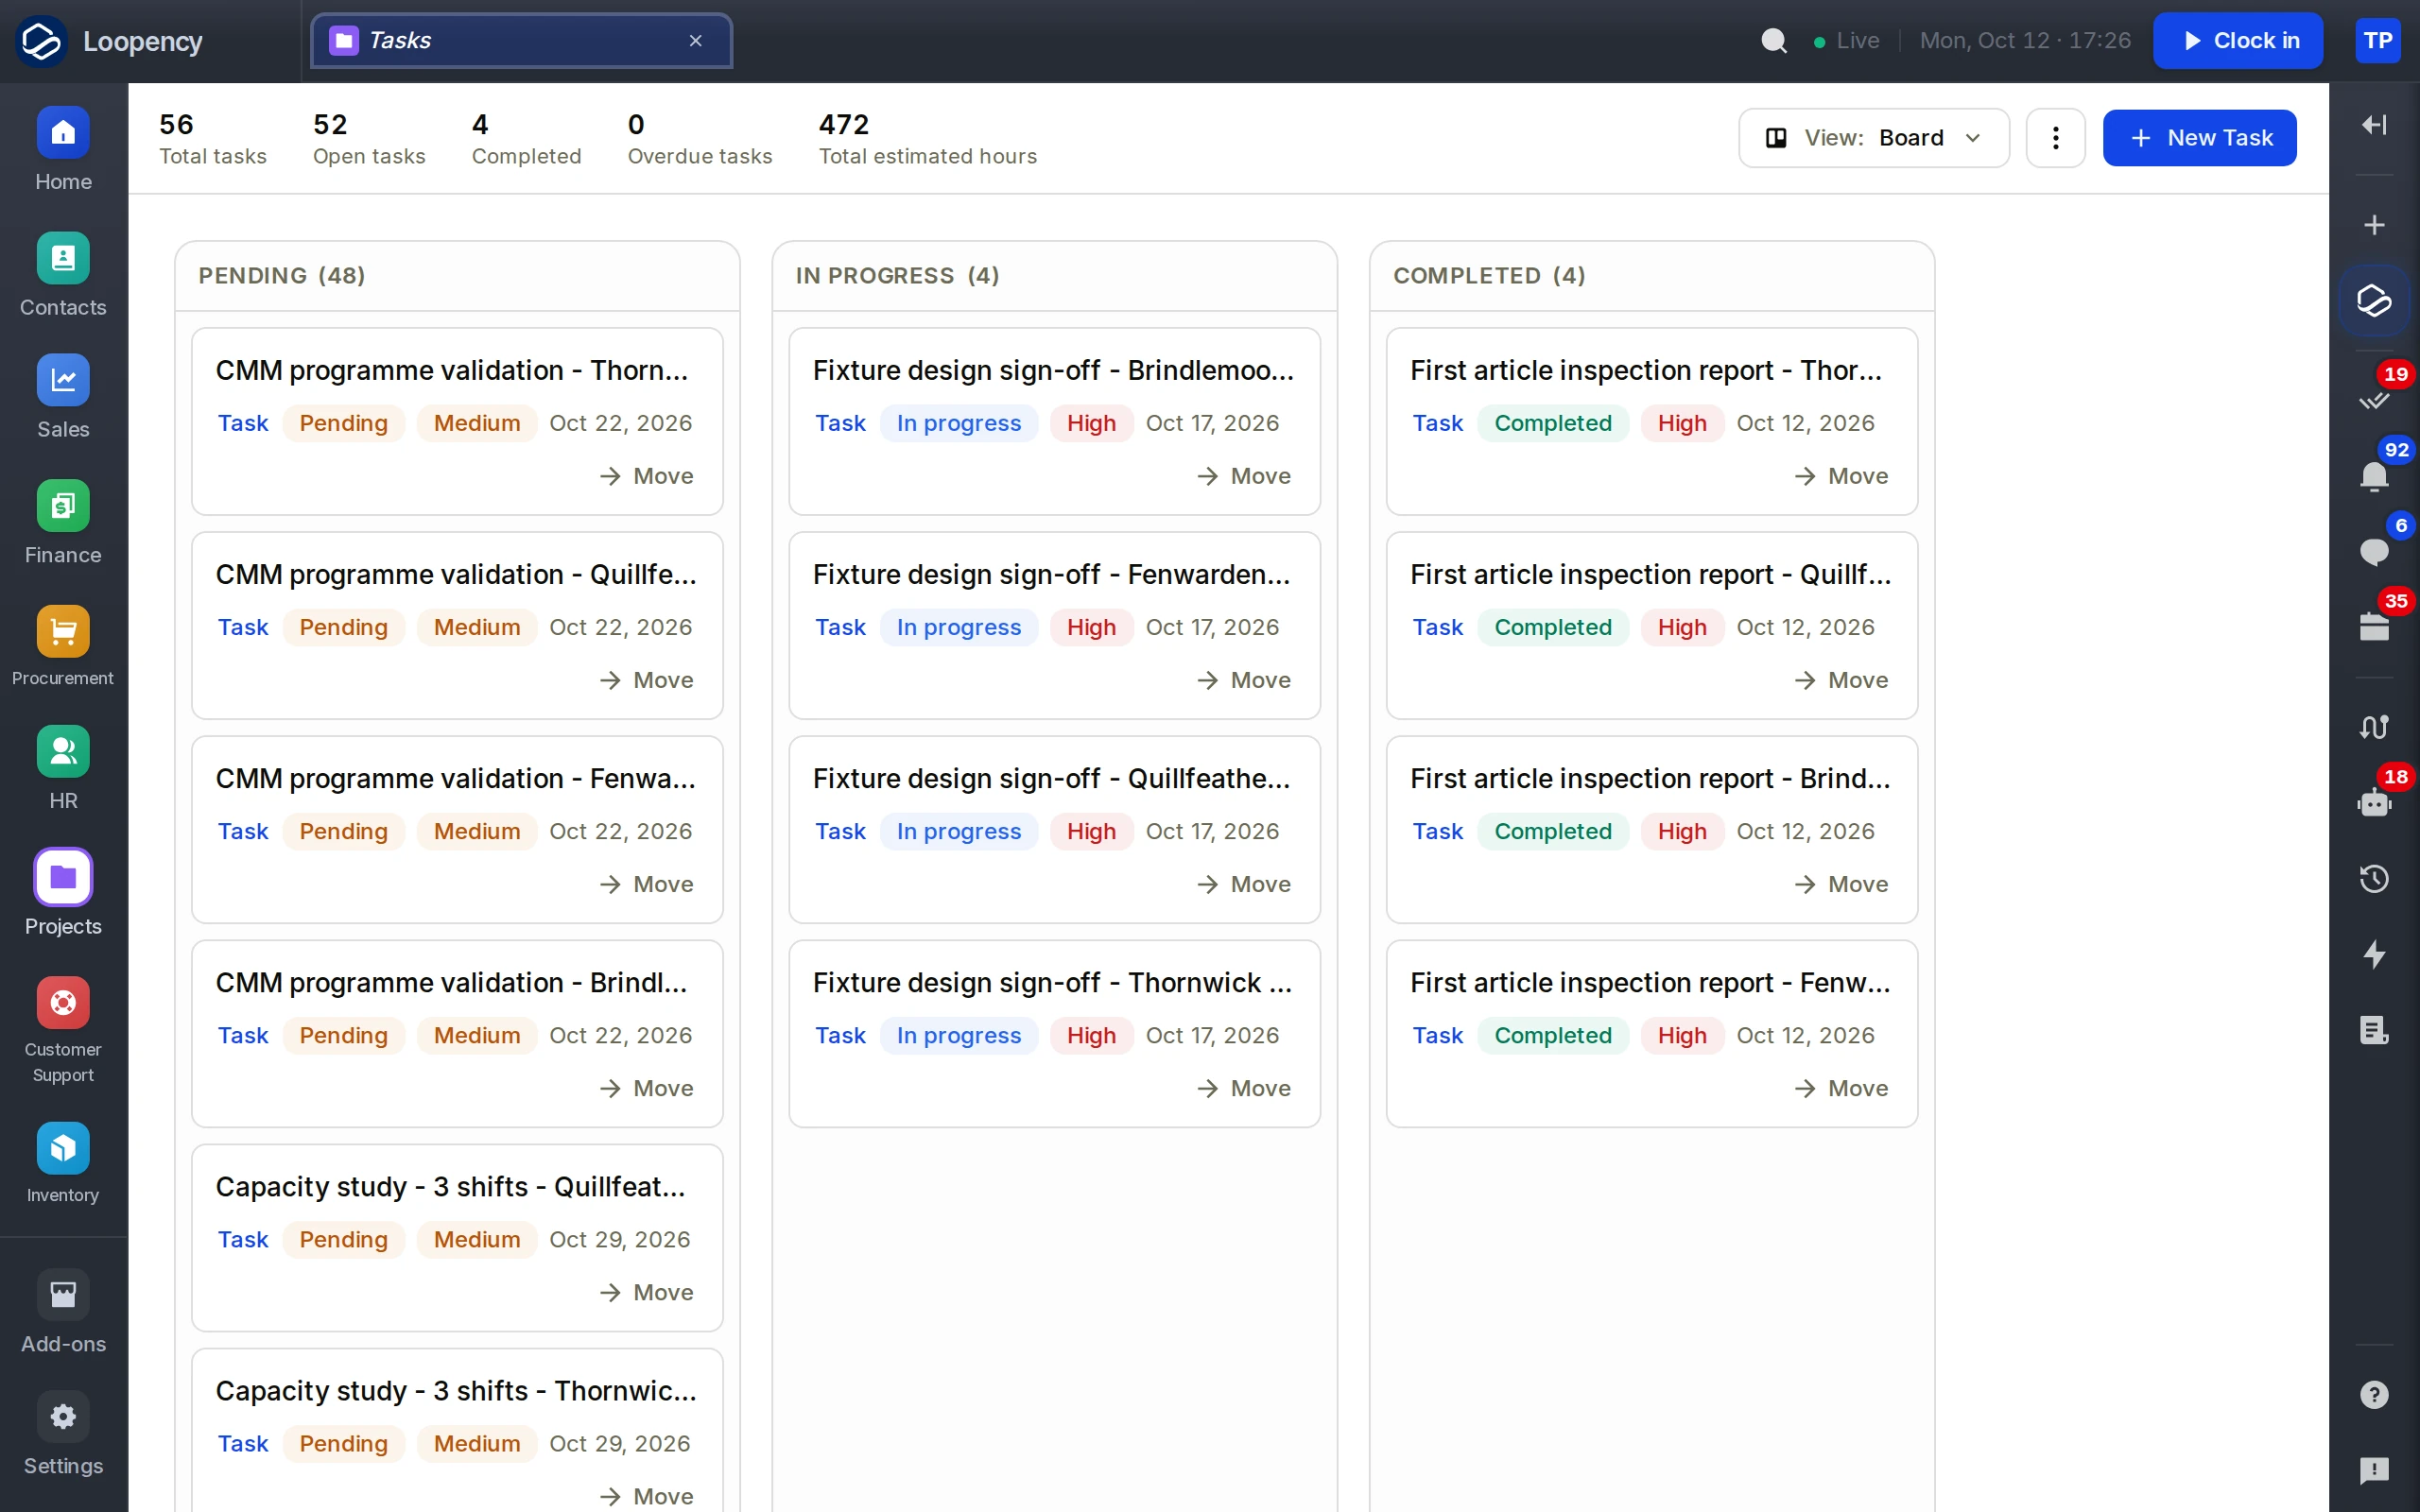Open the briefcase icon with 35 badge
The image size is (2420, 1512).
coord(2374,627)
